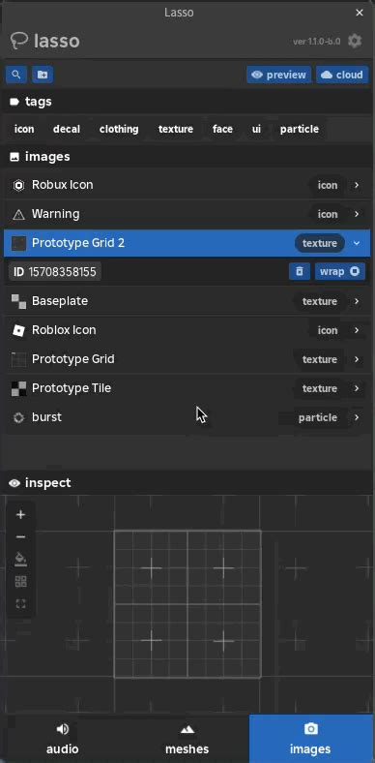Click the Baseplate row's texture tag
This screenshot has height=763, width=375.
point(320,301)
